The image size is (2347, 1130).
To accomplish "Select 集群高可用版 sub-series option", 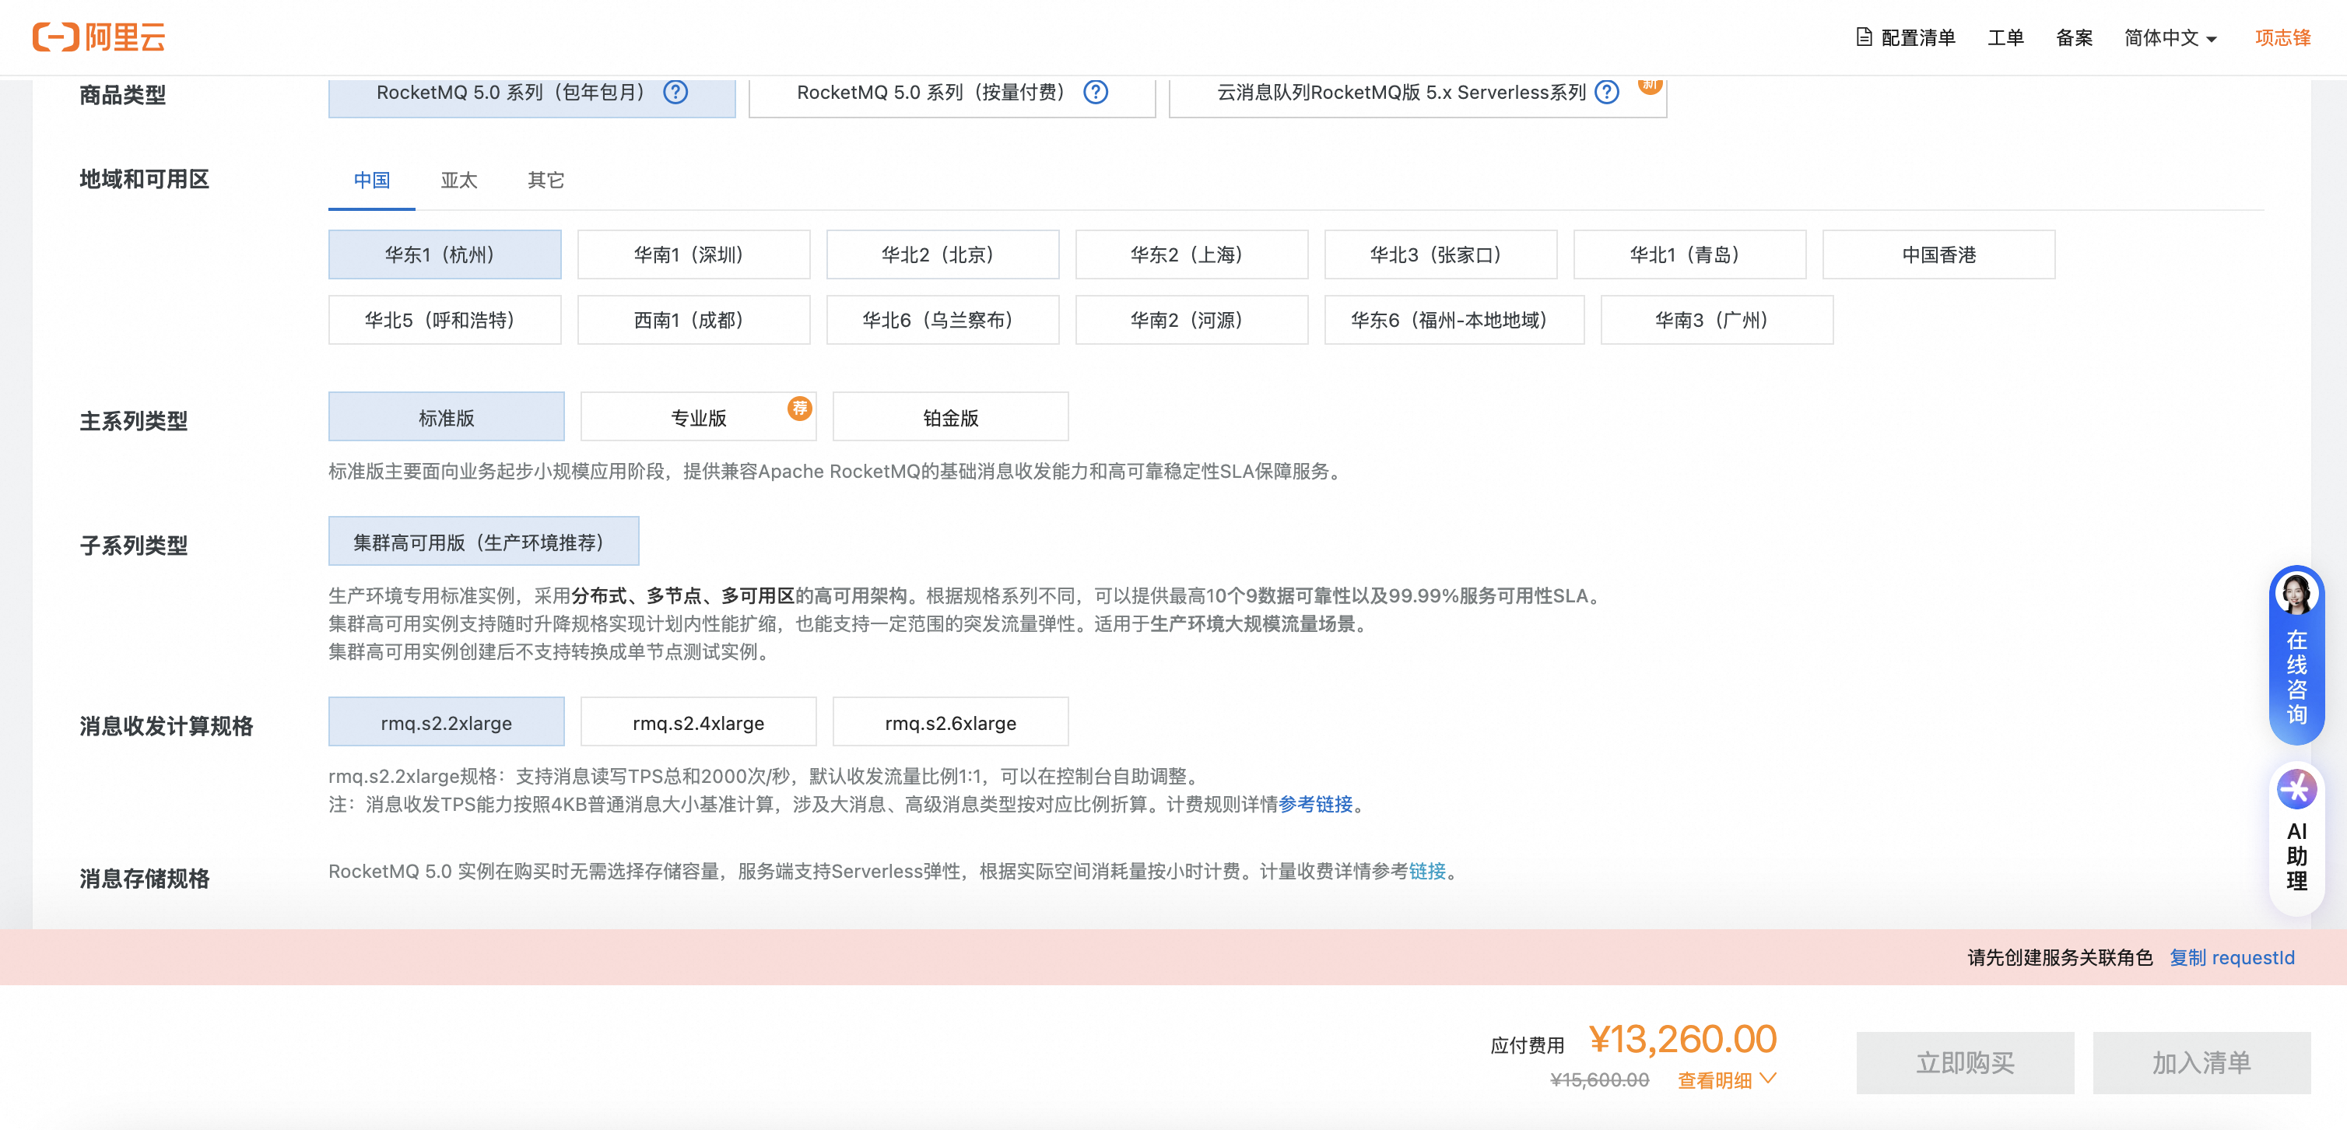I will [x=483, y=542].
